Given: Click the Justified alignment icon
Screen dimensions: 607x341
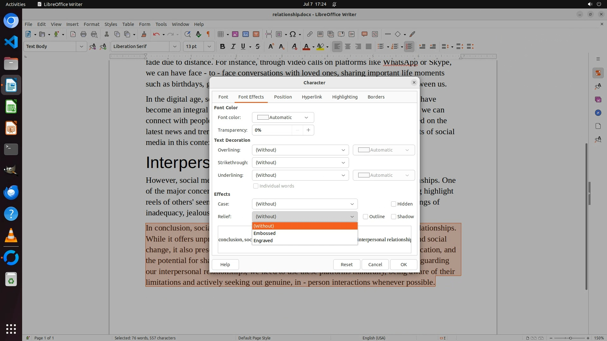Looking at the screenshot, I should tap(369, 46).
